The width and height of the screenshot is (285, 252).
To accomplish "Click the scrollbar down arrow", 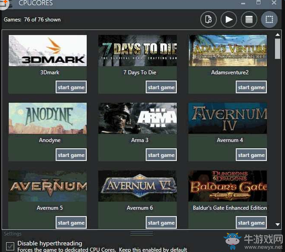I will coord(277,224).
